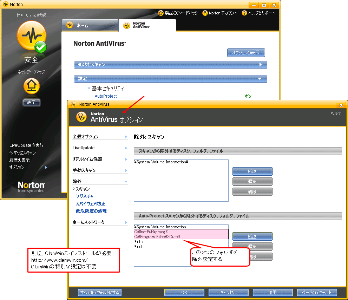Image resolution: width=348 pixels, height=300 pixels.
Task: Click the Help and Support question icon
Action: pyautogui.click(x=244, y=13)
